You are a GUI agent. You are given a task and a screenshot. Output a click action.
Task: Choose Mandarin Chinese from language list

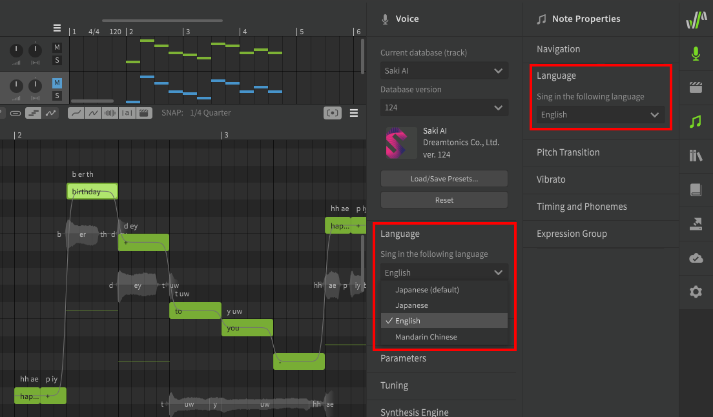pos(444,336)
